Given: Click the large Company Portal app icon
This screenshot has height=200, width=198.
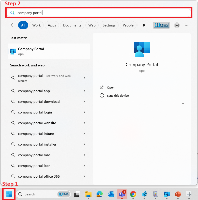Looking at the screenshot, I should (x=142, y=49).
